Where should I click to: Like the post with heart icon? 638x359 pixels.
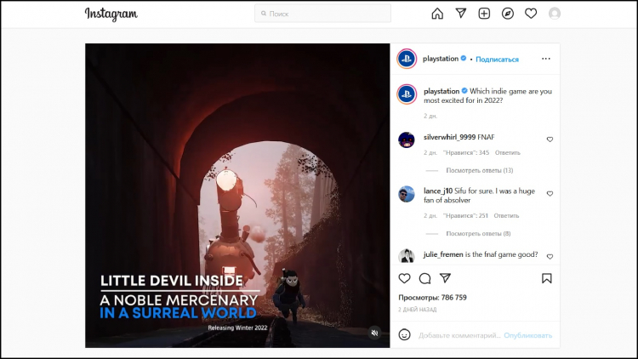tap(405, 278)
